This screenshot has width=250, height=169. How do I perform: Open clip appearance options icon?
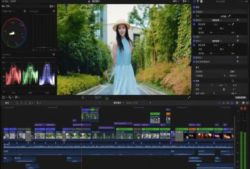tap(237, 103)
